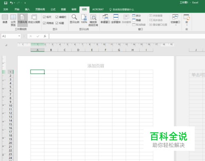205x161 pixels.
Task: Click 全部重排 (Arrange All) icon
Action: (116, 19)
